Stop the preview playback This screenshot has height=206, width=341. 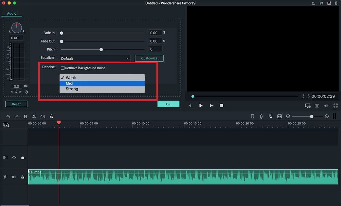point(222,105)
